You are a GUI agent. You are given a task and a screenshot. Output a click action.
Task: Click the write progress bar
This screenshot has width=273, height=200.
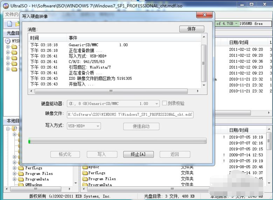tap(117, 141)
